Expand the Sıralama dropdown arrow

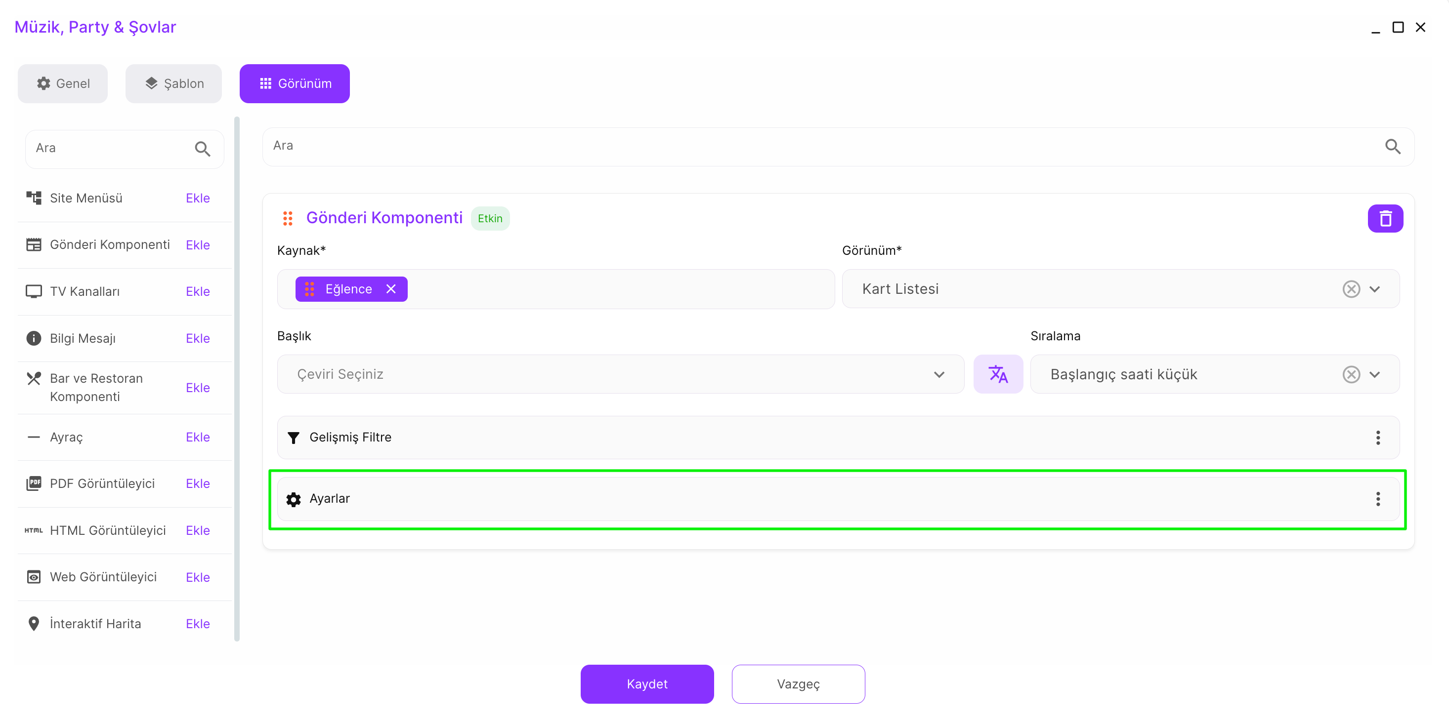click(1374, 374)
